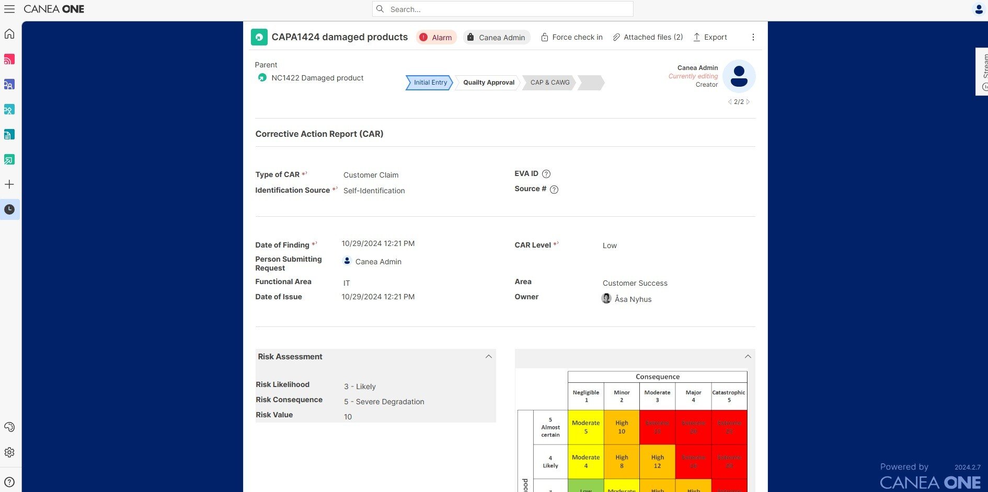Click the green launch arrow module icon
This screenshot has width=988, height=492.
point(9,159)
